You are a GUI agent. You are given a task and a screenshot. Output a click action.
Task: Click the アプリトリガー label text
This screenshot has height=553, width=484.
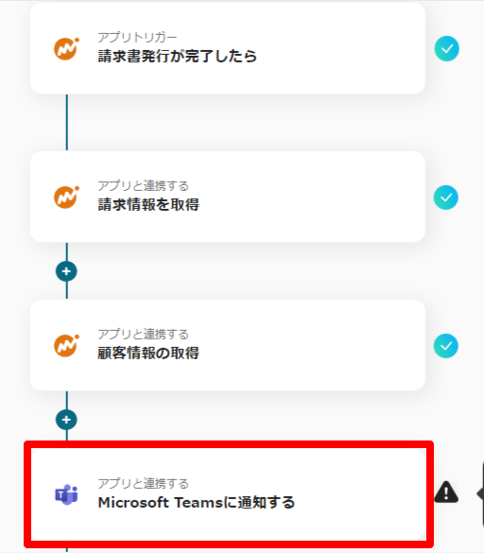coord(137,38)
